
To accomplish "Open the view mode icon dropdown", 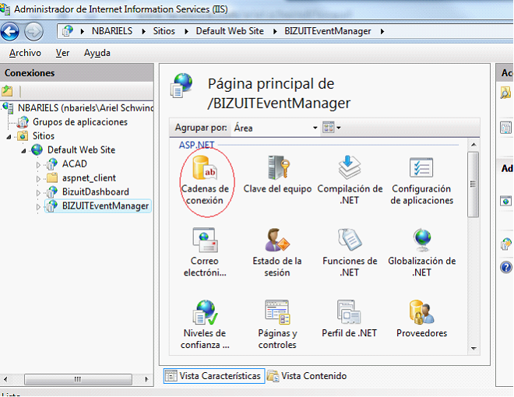I will [332, 128].
